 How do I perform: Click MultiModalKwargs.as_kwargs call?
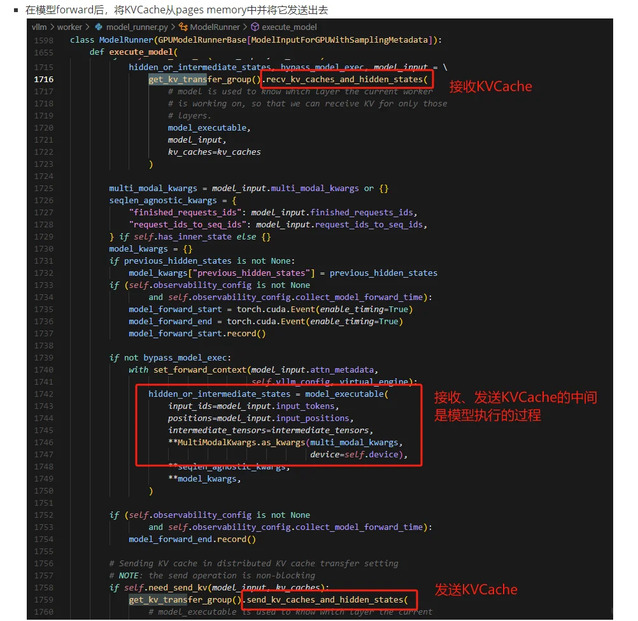point(241,443)
